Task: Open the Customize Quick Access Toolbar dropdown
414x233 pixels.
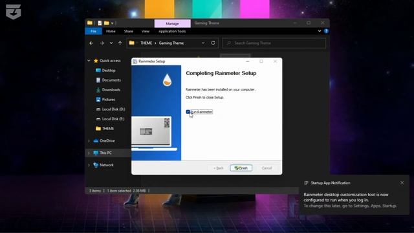Action: pos(112,23)
